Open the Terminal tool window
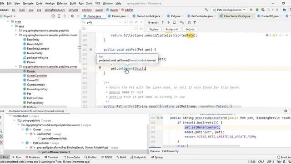 pyautogui.click(x=51, y=157)
